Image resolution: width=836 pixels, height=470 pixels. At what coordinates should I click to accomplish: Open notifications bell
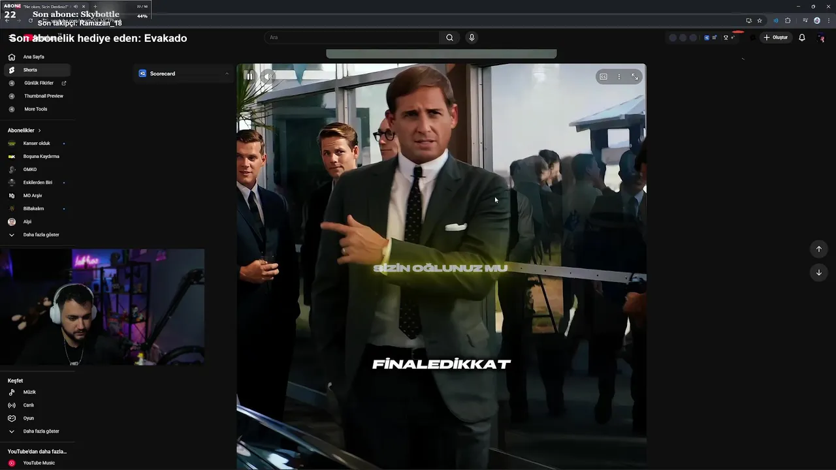click(x=802, y=37)
